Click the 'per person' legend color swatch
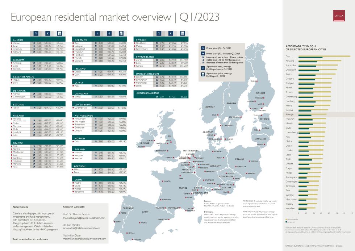Screen dimensions: 355x251 287,222
